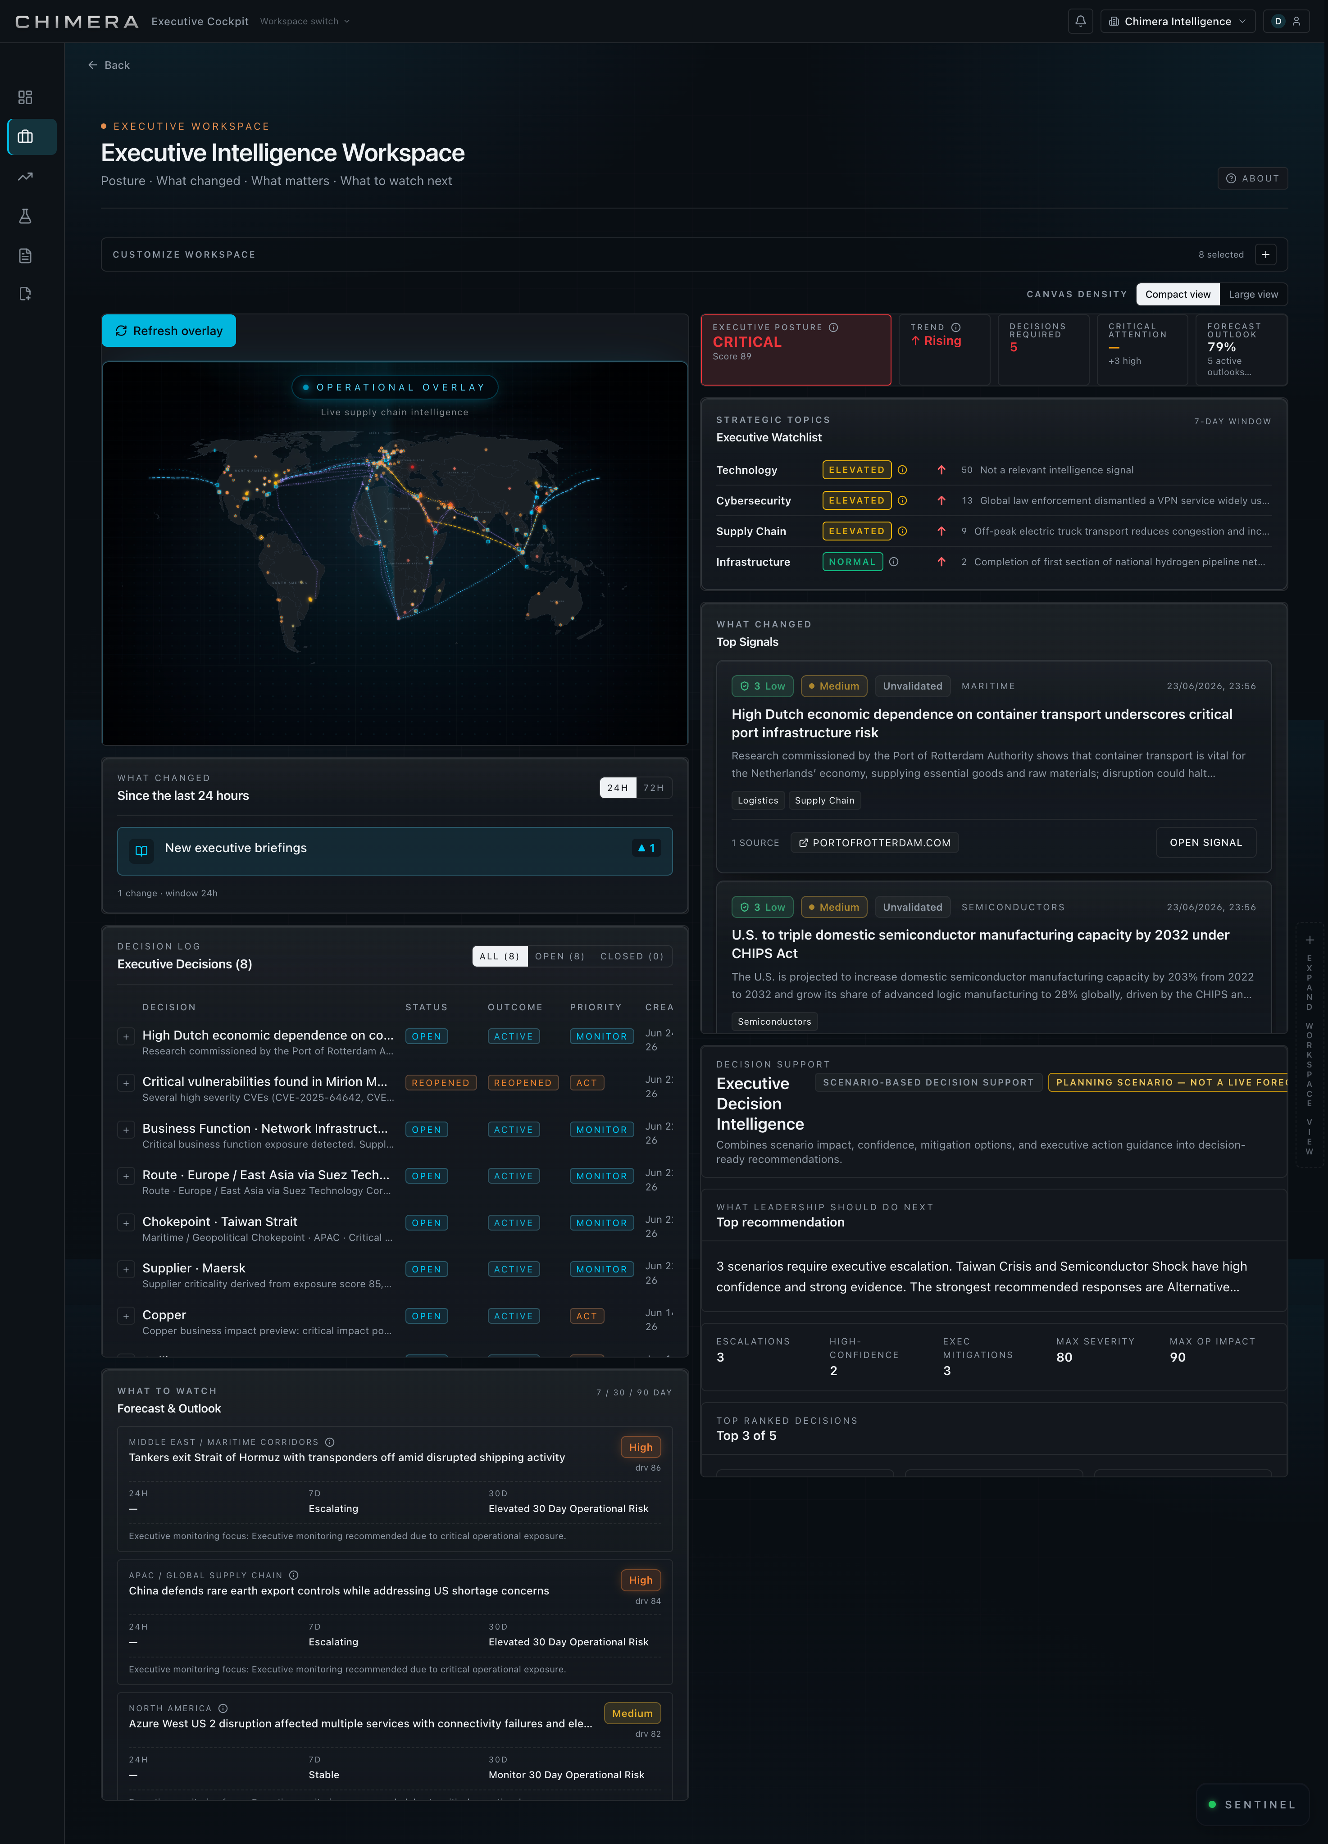This screenshot has width=1328, height=1844.
Task: Expand the Supplier Maersk decision row
Action: coord(126,1270)
